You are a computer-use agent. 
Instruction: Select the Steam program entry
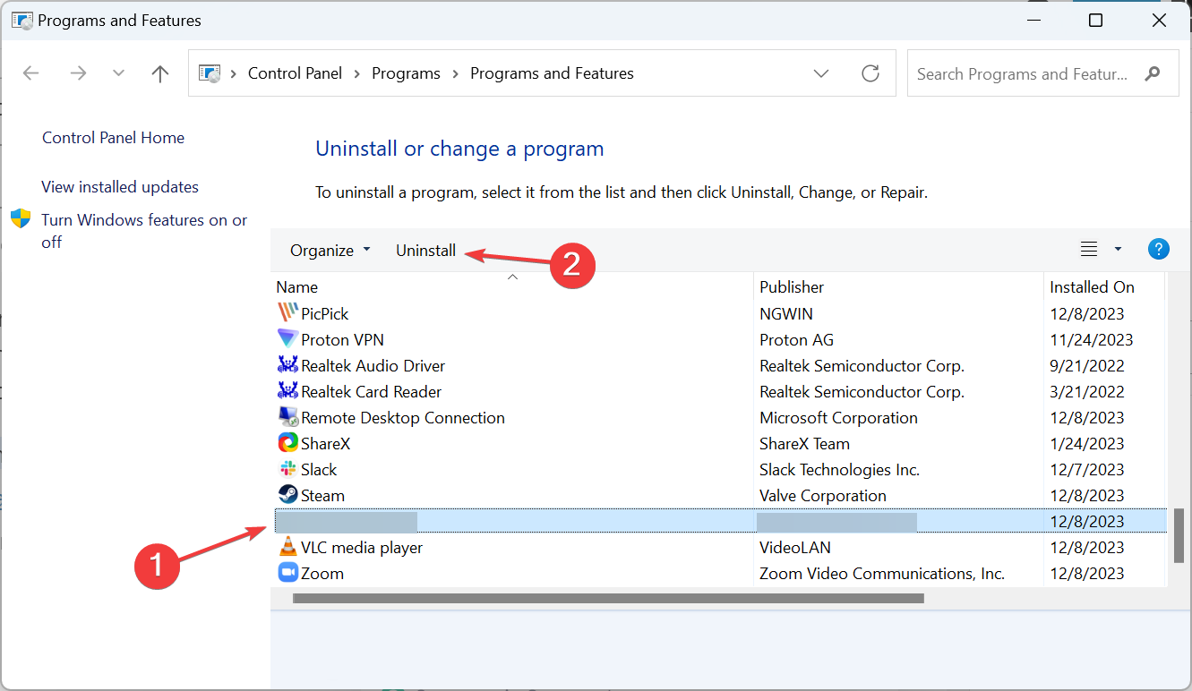[720, 495]
